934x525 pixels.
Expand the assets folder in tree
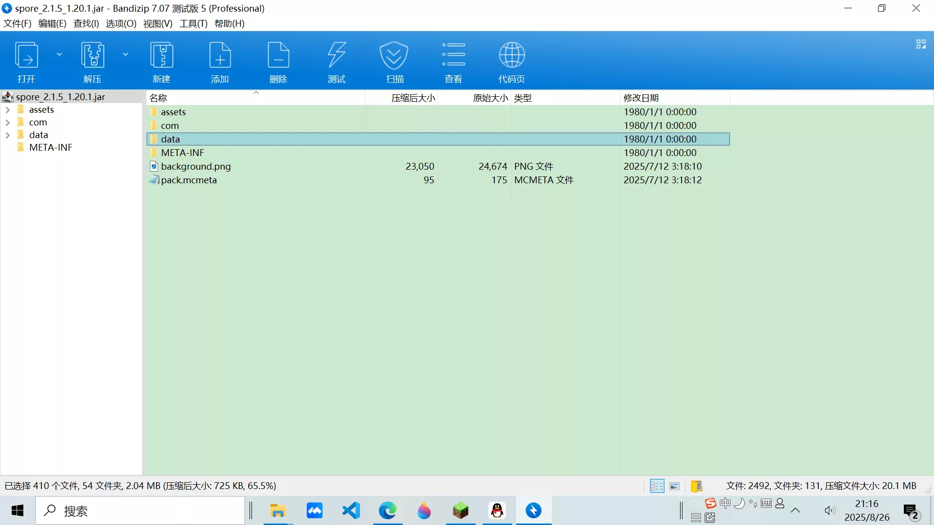8,110
